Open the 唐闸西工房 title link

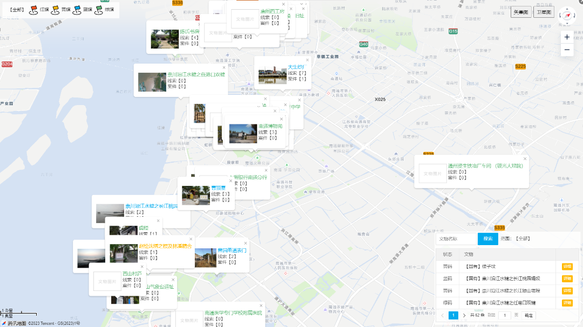[272, 11]
